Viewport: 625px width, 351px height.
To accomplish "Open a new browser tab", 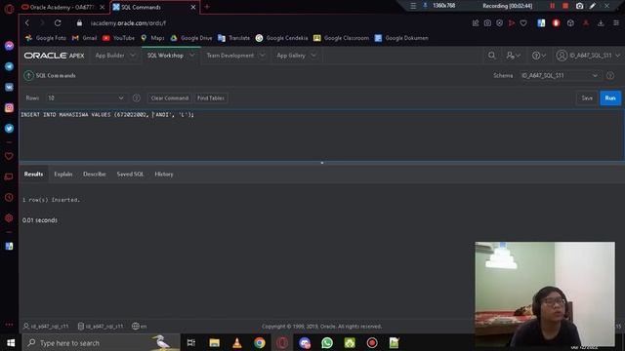I will (207, 7).
